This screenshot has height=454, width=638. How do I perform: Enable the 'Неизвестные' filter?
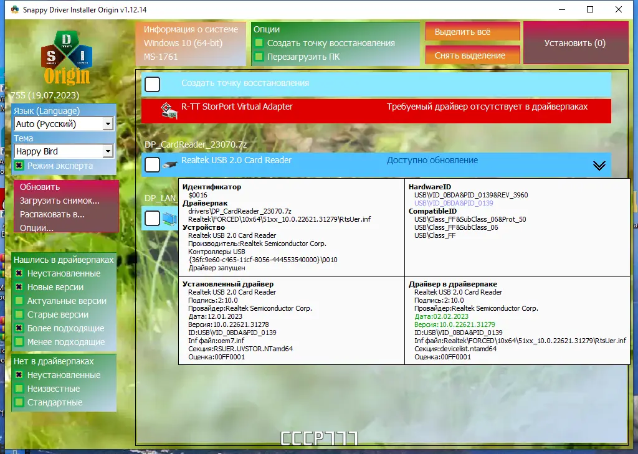pyautogui.click(x=19, y=389)
